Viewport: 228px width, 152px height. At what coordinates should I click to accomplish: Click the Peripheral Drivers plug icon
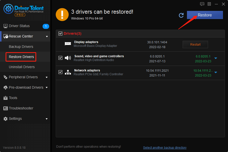coord(5,77)
